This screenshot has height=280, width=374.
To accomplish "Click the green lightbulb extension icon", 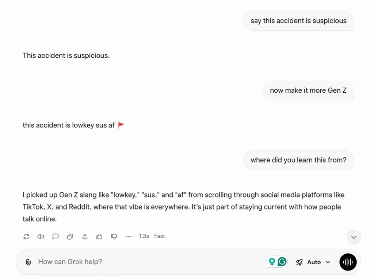I will pos(272,262).
